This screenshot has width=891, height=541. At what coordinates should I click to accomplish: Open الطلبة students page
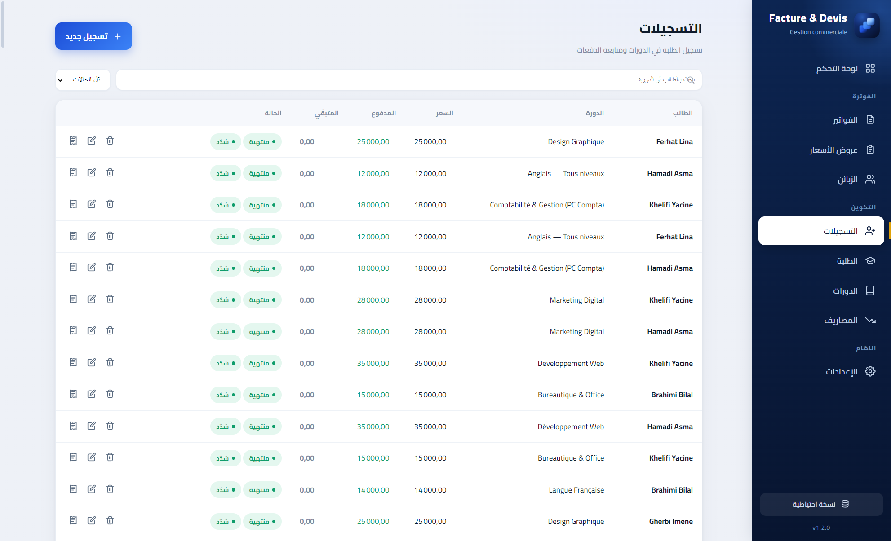[x=821, y=261]
